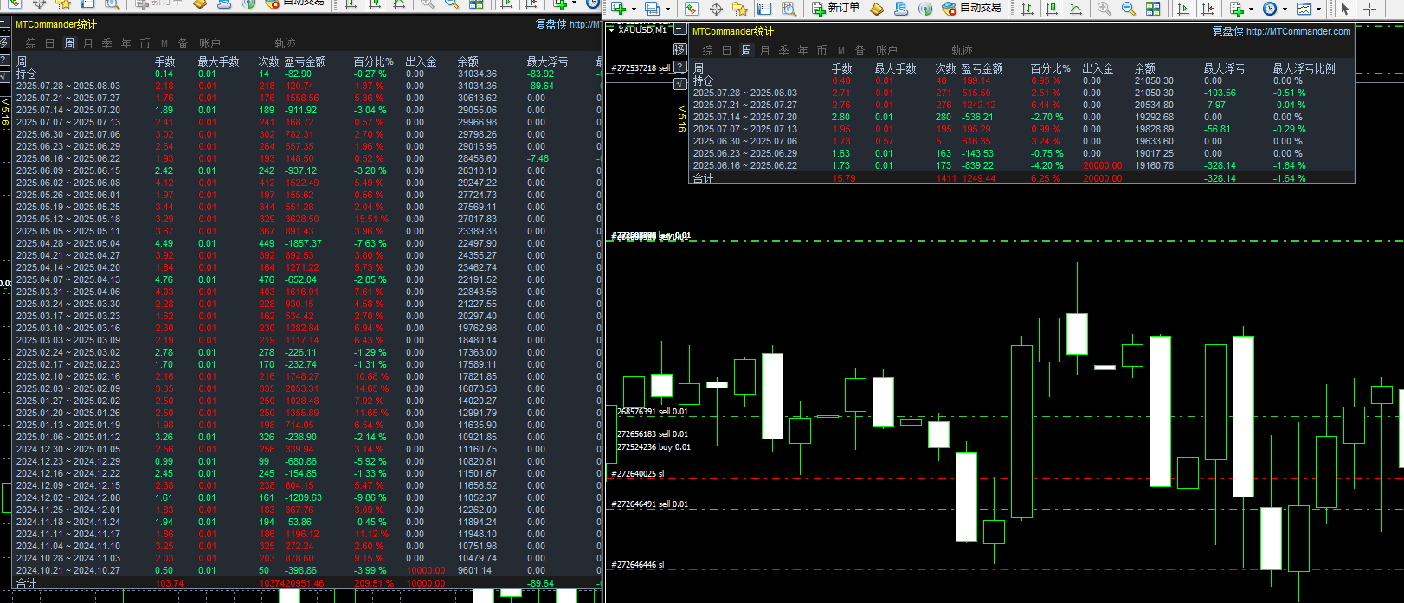Image resolution: width=1404 pixels, height=603 pixels.
Task: Expand the indicators dropdown arrow, right toolbar
Action: click(x=1251, y=10)
